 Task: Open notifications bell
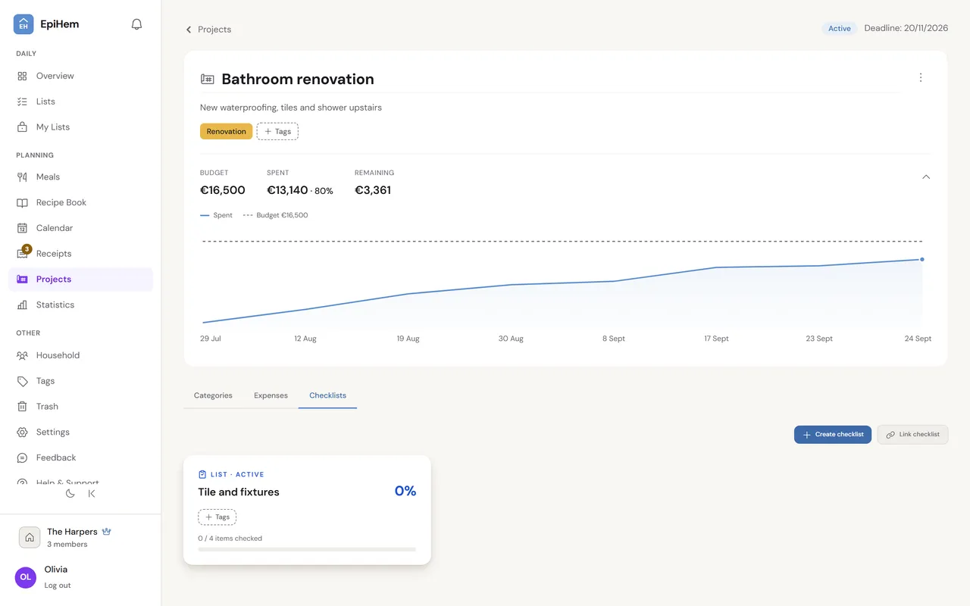136,24
